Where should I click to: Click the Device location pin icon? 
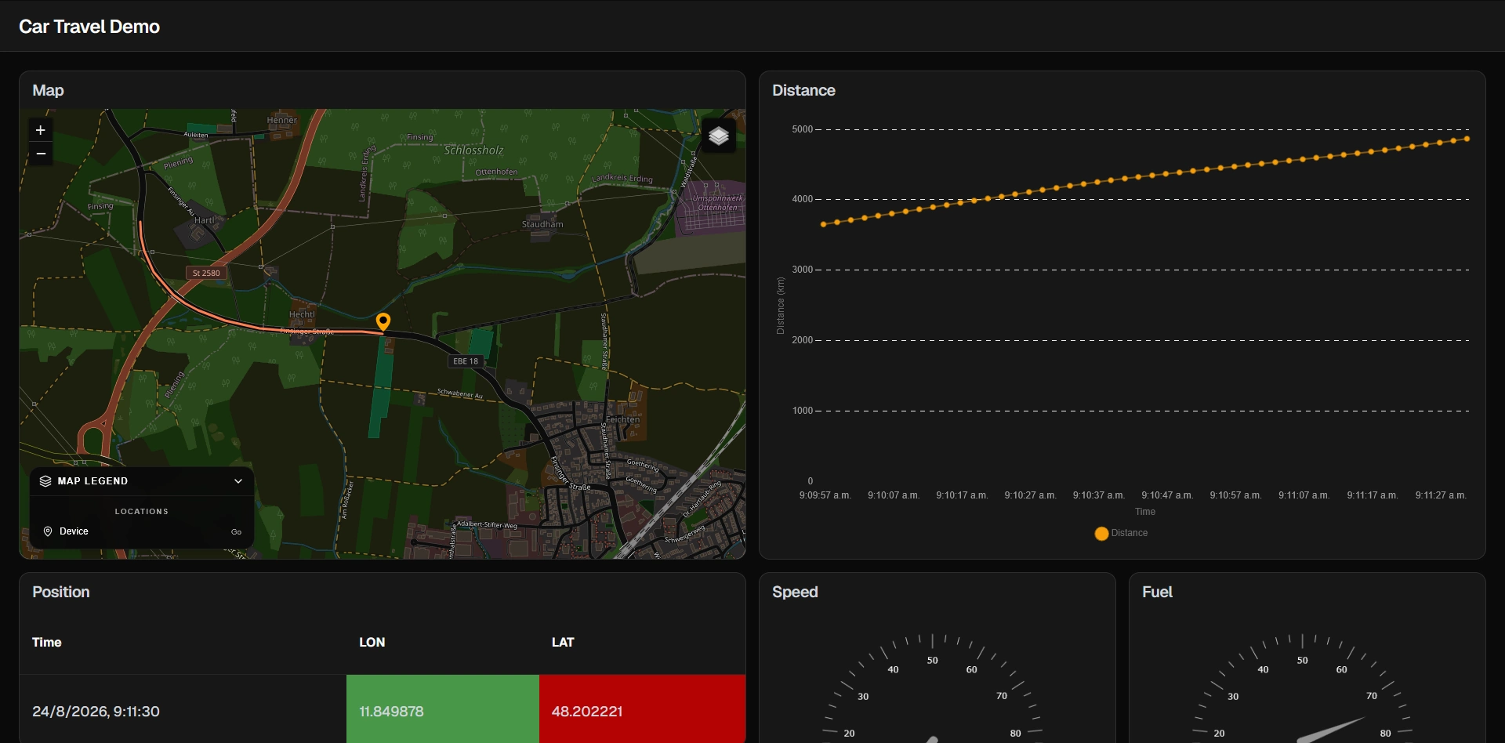tap(48, 531)
